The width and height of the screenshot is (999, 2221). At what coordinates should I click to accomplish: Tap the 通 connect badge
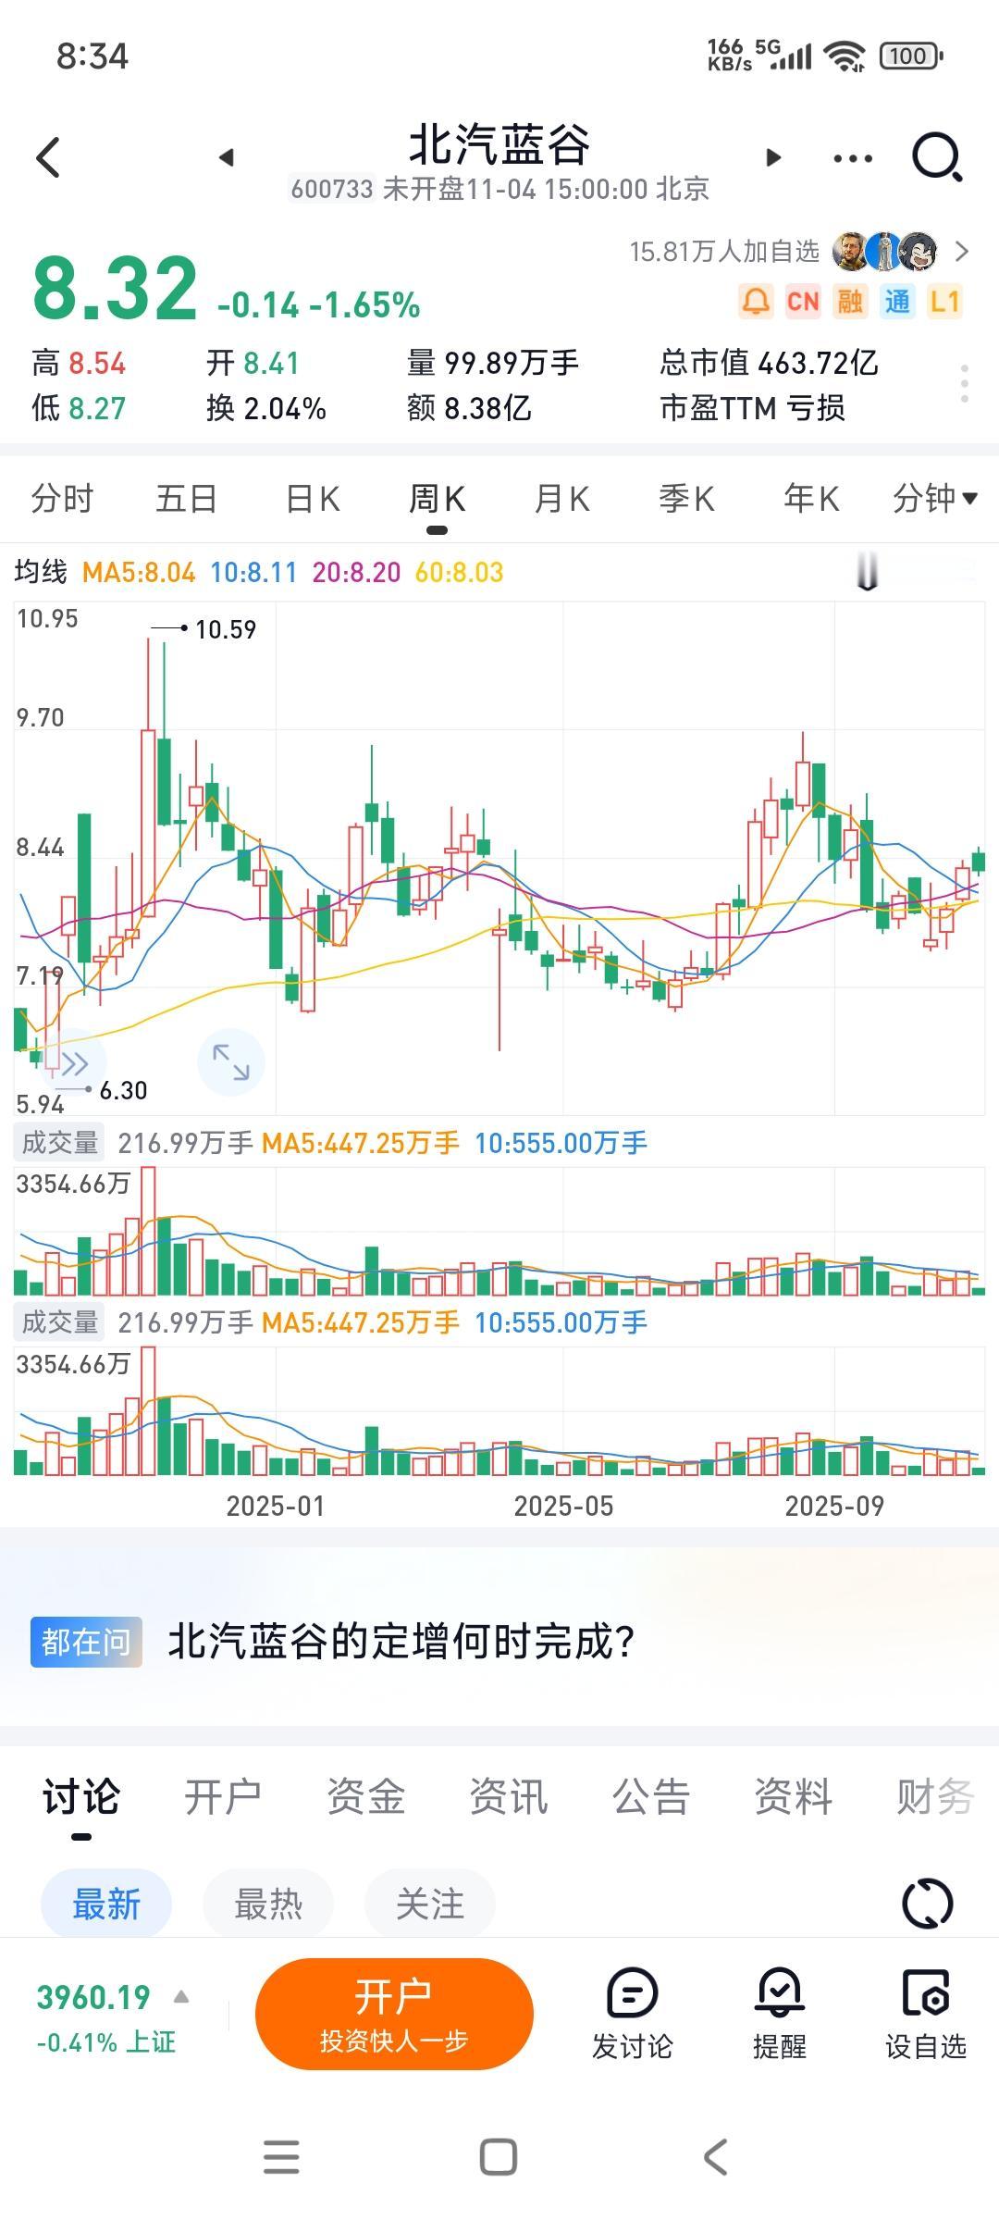[x=897, y=302]
